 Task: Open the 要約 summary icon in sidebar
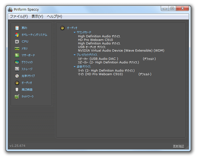(x=17, y=28)
